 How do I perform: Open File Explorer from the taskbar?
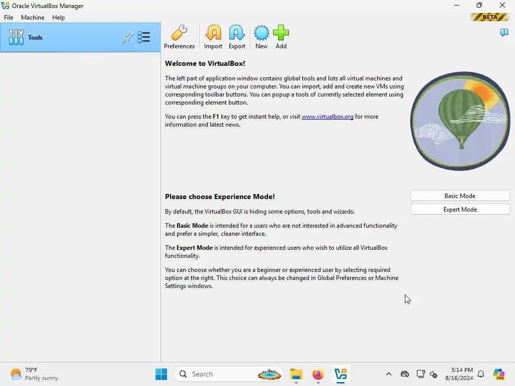click(296, 374)
